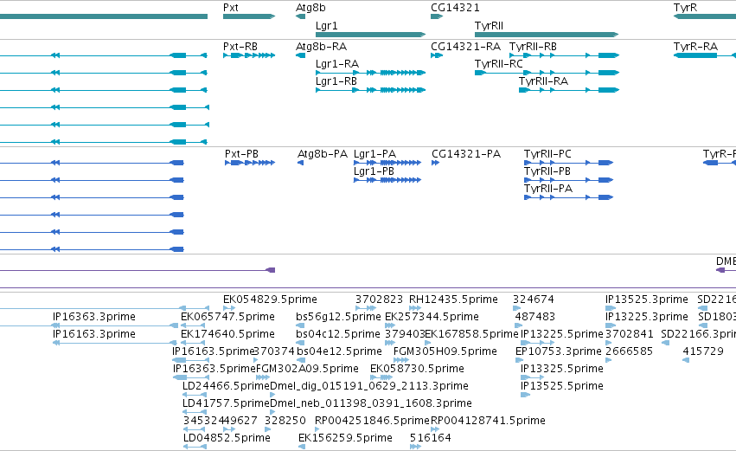Select the Lgr1-RB transcript
The image size is (736, 451).
coord(370,90)
